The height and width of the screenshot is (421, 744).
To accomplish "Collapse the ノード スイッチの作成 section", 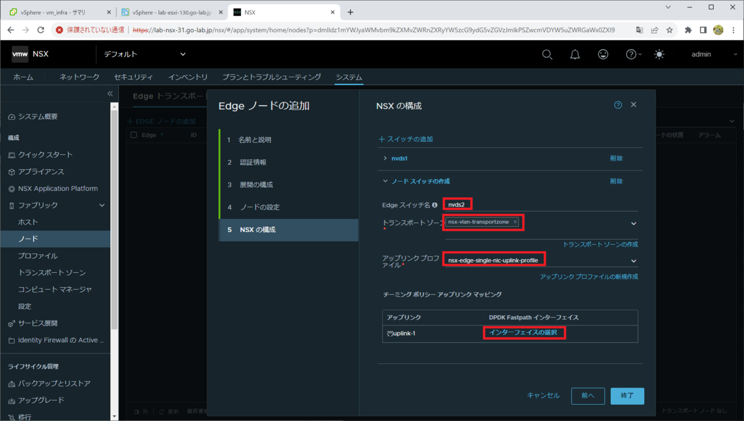I will 385,182.
